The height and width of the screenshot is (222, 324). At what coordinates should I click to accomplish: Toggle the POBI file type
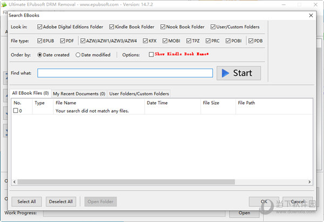click(228, 41)
